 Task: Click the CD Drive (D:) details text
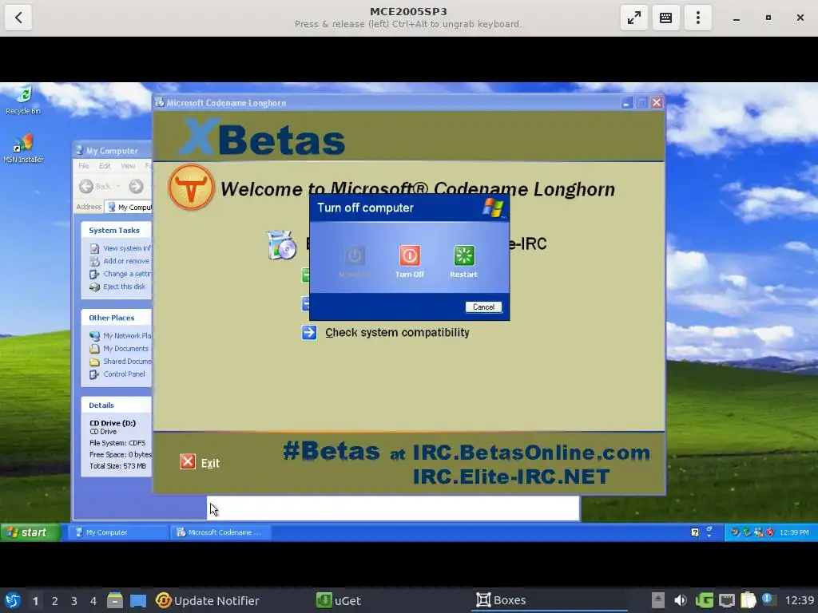113,423
